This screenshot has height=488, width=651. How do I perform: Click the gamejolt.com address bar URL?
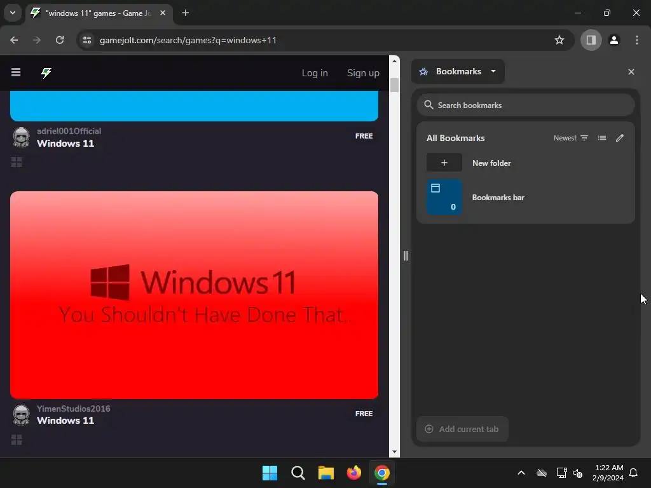188,40
